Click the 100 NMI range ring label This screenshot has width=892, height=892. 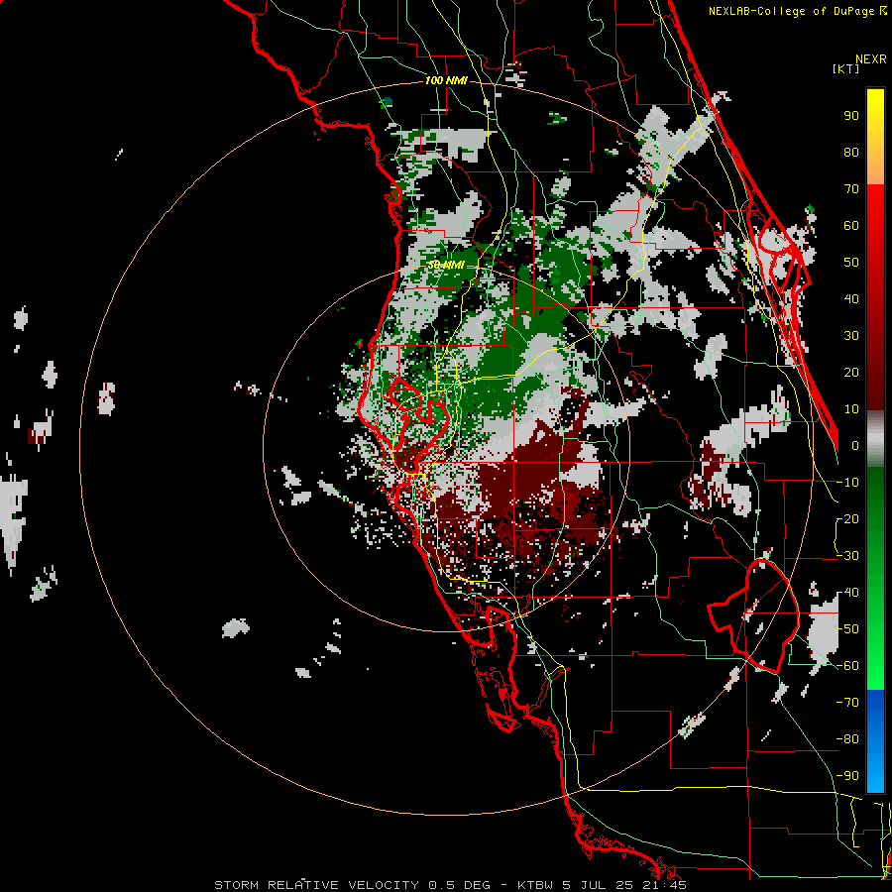446,80
